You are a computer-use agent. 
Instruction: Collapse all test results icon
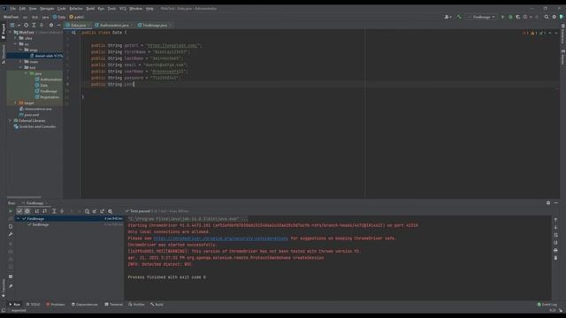pos(62,211)
